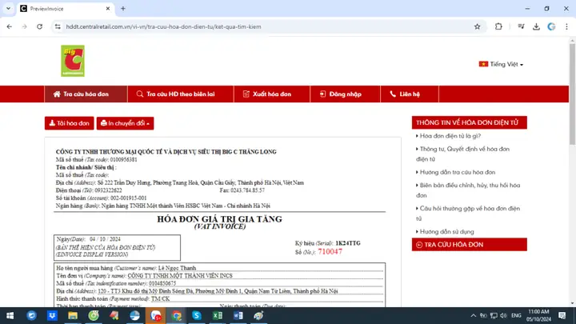Expand Tiếng Việt language dropdown
576x324 pixels.
[x=501, y=64]
